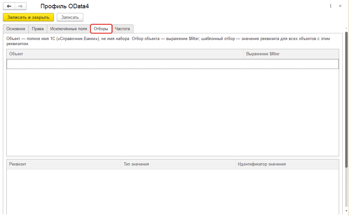Click the Реквизит column header
Screen dimensions: 349x216
(64, 164)
